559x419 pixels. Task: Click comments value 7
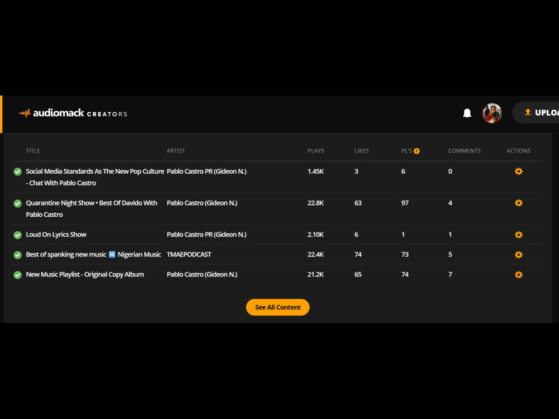450,274
